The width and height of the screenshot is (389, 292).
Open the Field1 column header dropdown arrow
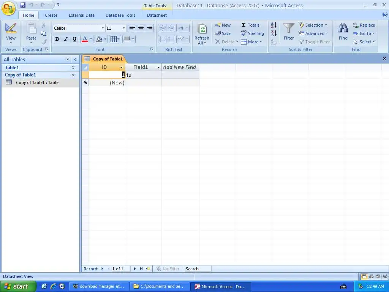tap(158, 68)
